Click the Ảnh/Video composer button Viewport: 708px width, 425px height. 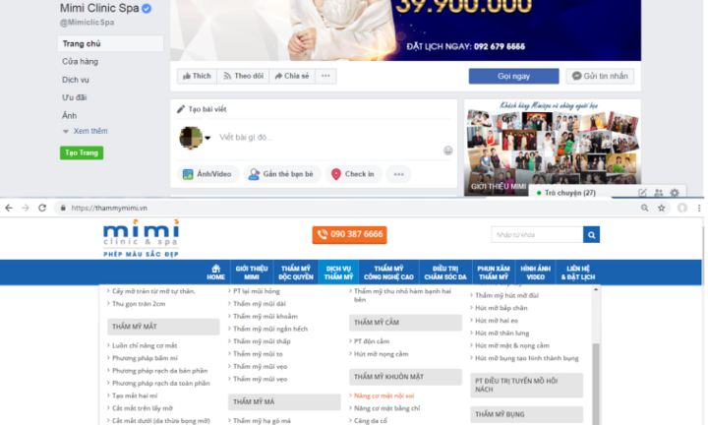click(x=207, y=174)
